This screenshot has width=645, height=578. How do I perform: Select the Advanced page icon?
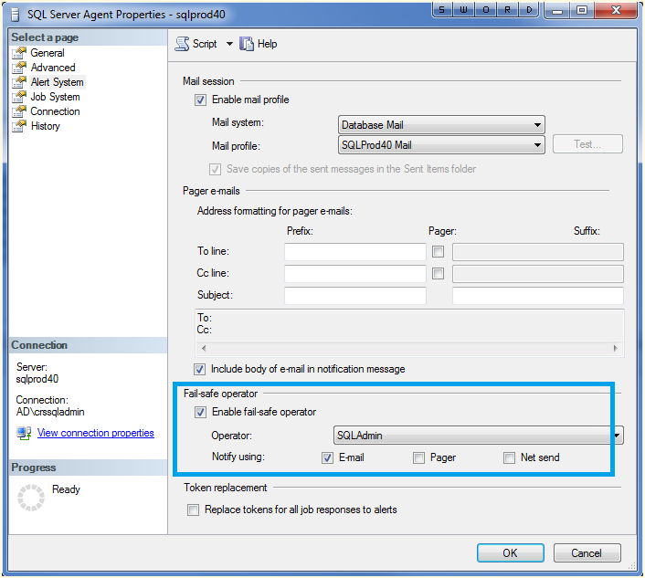pyautogui.click(x=20, y=68)
